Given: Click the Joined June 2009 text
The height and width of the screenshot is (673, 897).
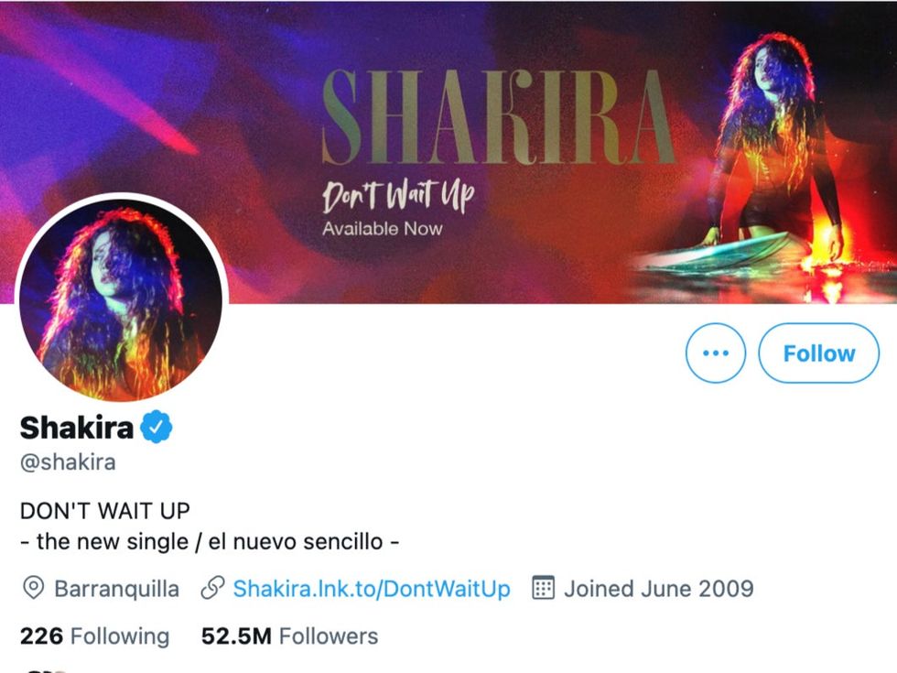Looking at the screenshot, I should click(658, 588).
